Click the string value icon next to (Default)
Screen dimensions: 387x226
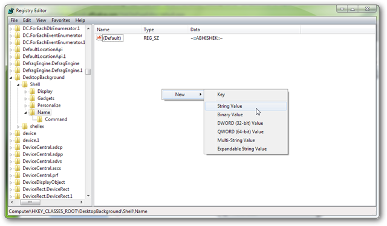(x=99, y=38)
